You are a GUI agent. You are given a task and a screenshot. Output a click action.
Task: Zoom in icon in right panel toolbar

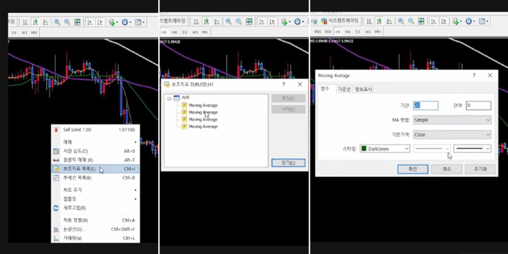[x=401, y=22]
